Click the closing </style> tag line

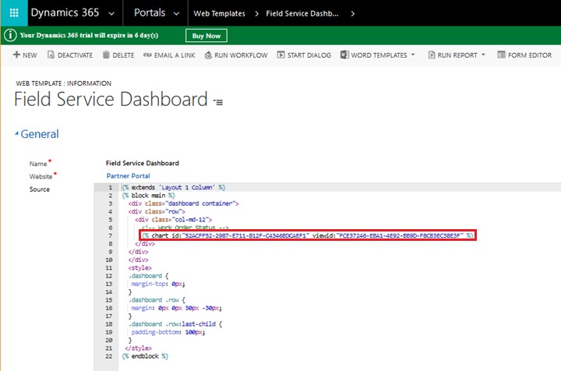(138, 348)
